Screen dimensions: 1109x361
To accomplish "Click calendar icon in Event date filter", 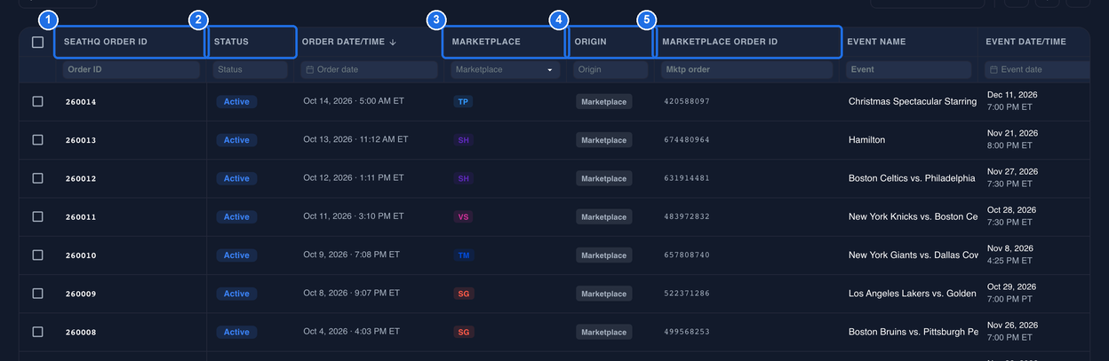I will [x=994, y=69].
